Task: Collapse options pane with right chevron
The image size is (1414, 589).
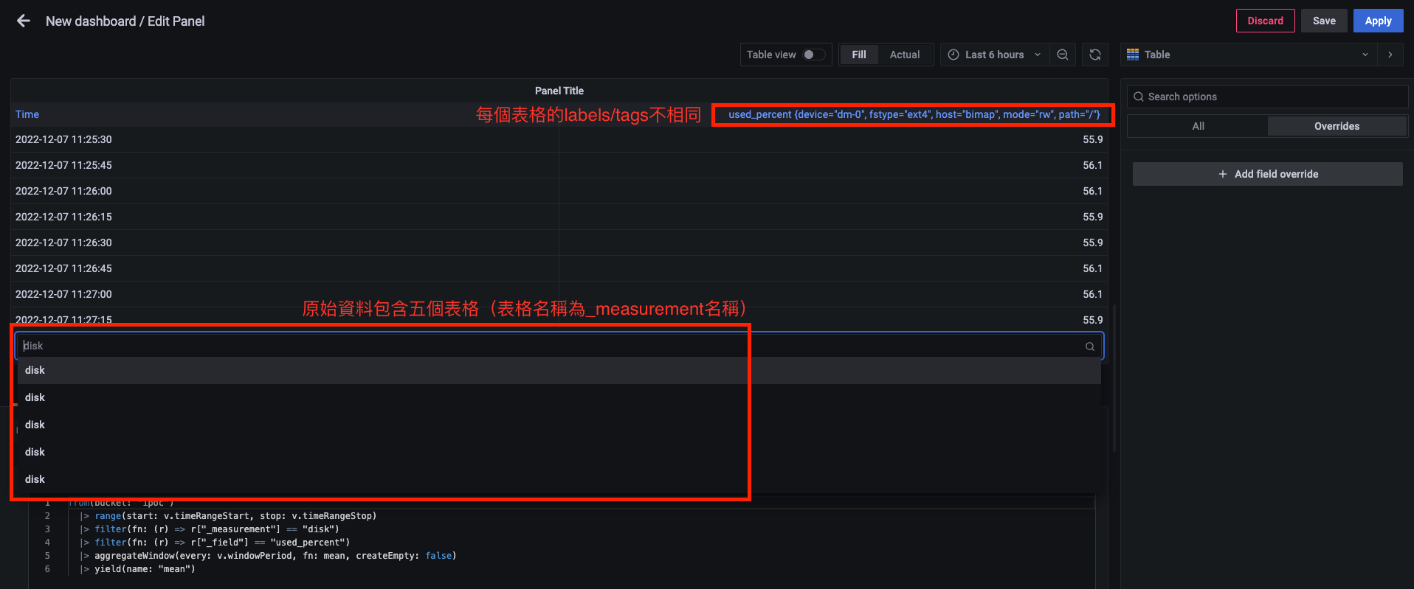Action: (1390, 55)
